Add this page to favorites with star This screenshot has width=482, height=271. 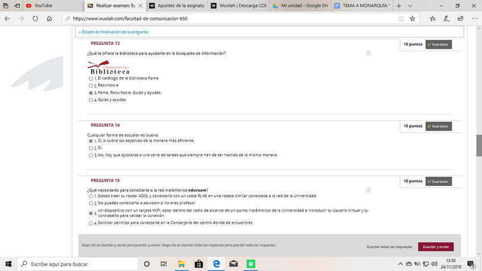pyautogui.click(x=412, y=18)
